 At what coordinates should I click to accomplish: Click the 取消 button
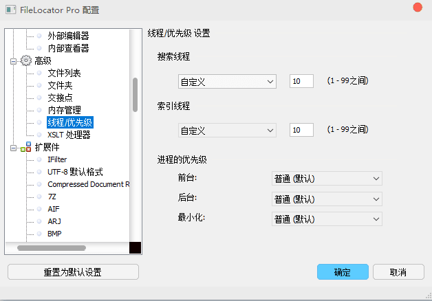[398, 272]
